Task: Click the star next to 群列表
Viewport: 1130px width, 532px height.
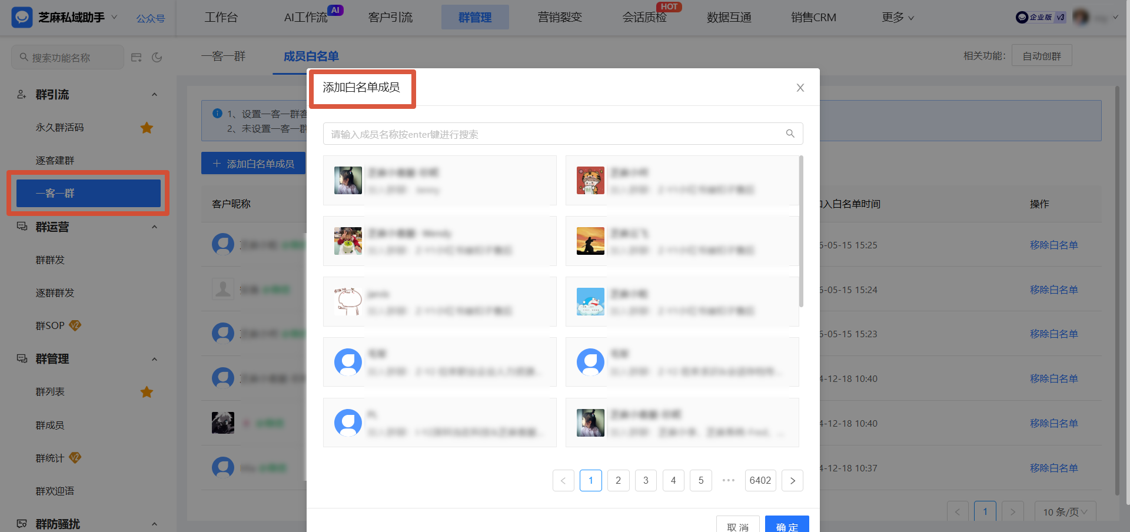Action: [x=147, y=392]
